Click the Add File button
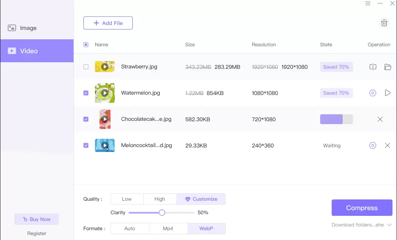 coord(108,23)
